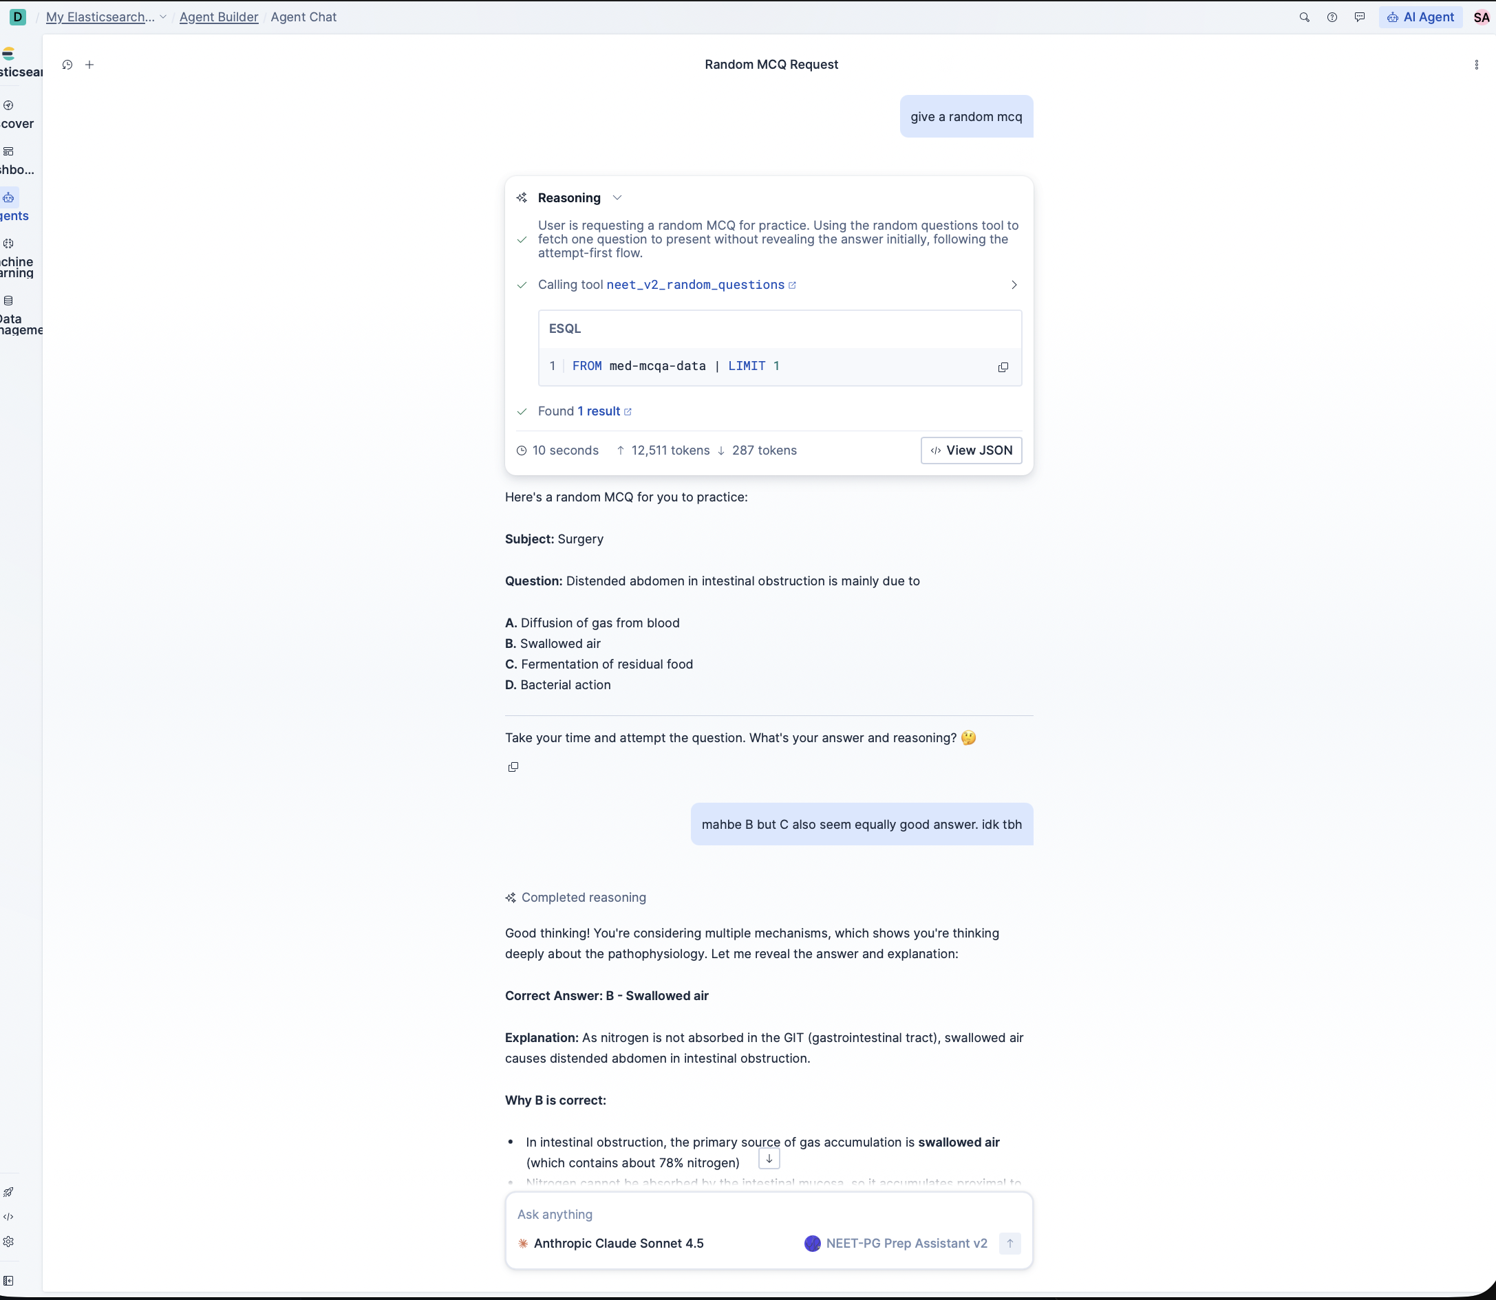Viewport: 1496px width, 1300px height.
Task: Open the search magnifier in header
Action: tap(1303, 17)
